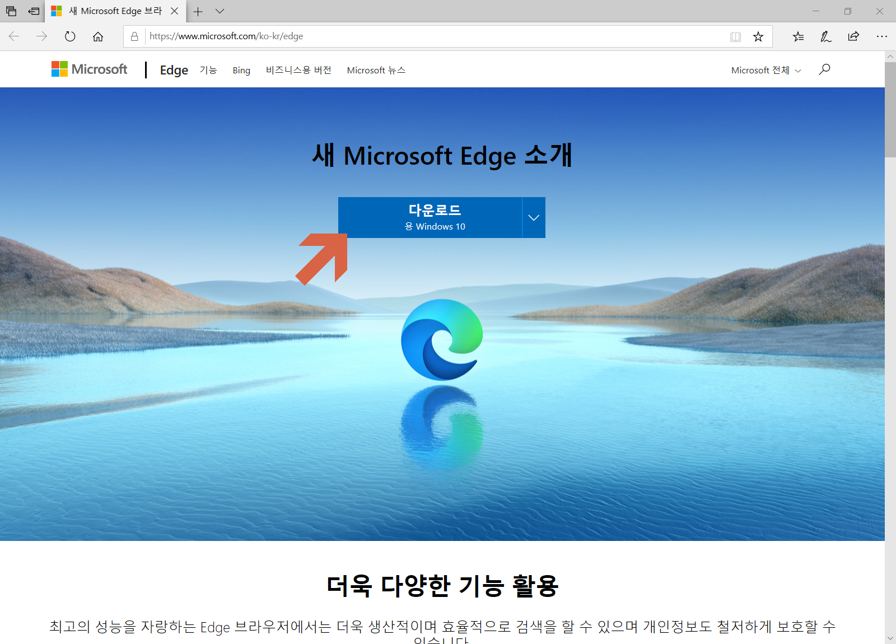Image resolution: width=896 pixels, height=644 pixels.
Task: Click the site search magnifier icon
Action: tap(824, 69)
